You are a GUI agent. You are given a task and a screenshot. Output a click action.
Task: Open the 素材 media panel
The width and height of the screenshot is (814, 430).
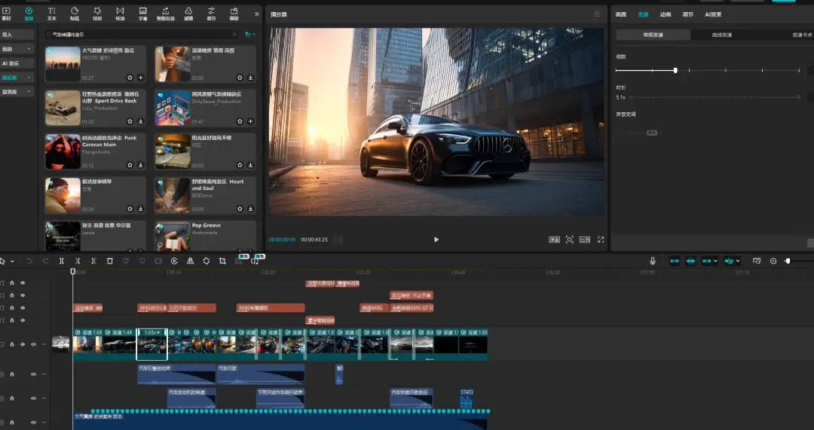tap(6, 14)
